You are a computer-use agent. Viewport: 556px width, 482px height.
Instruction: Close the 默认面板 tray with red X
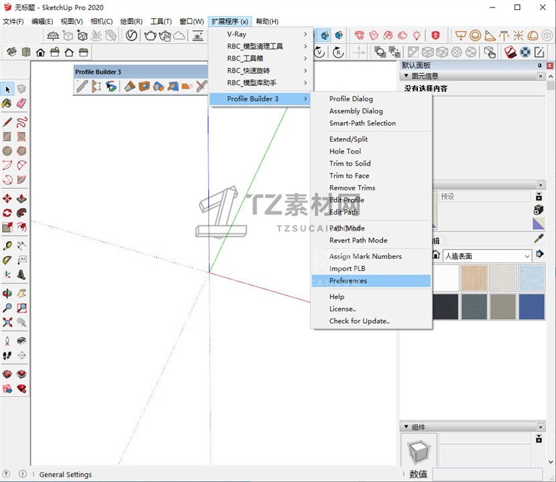click(x=549, y=66)
